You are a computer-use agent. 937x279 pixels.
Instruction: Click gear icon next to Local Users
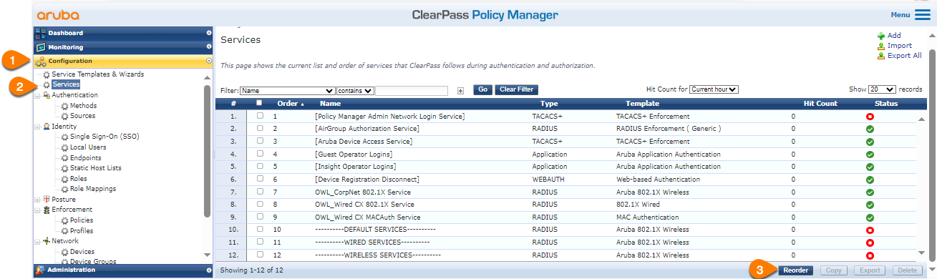[x=64, y=147]
